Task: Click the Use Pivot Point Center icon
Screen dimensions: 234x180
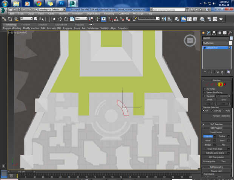Action: (x=91, y=19)
